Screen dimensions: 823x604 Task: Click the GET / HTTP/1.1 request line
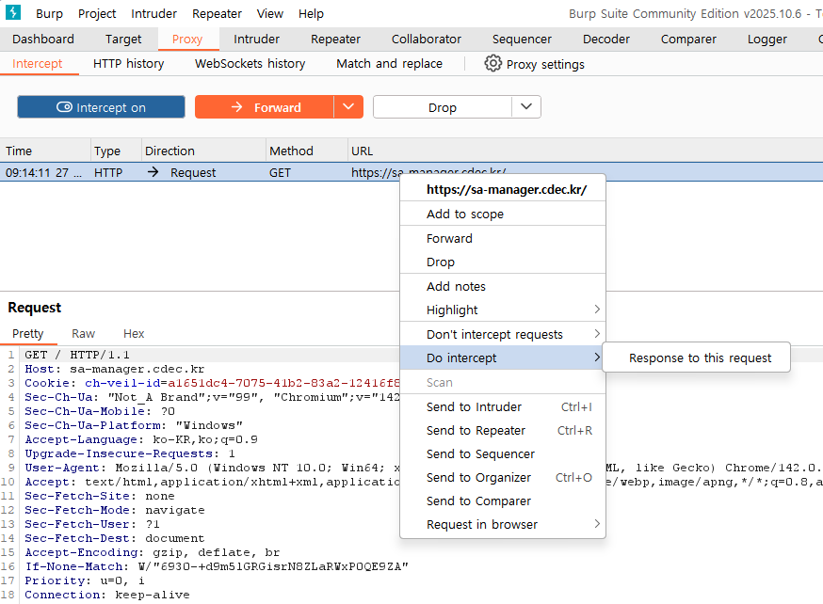click(77, 355)
